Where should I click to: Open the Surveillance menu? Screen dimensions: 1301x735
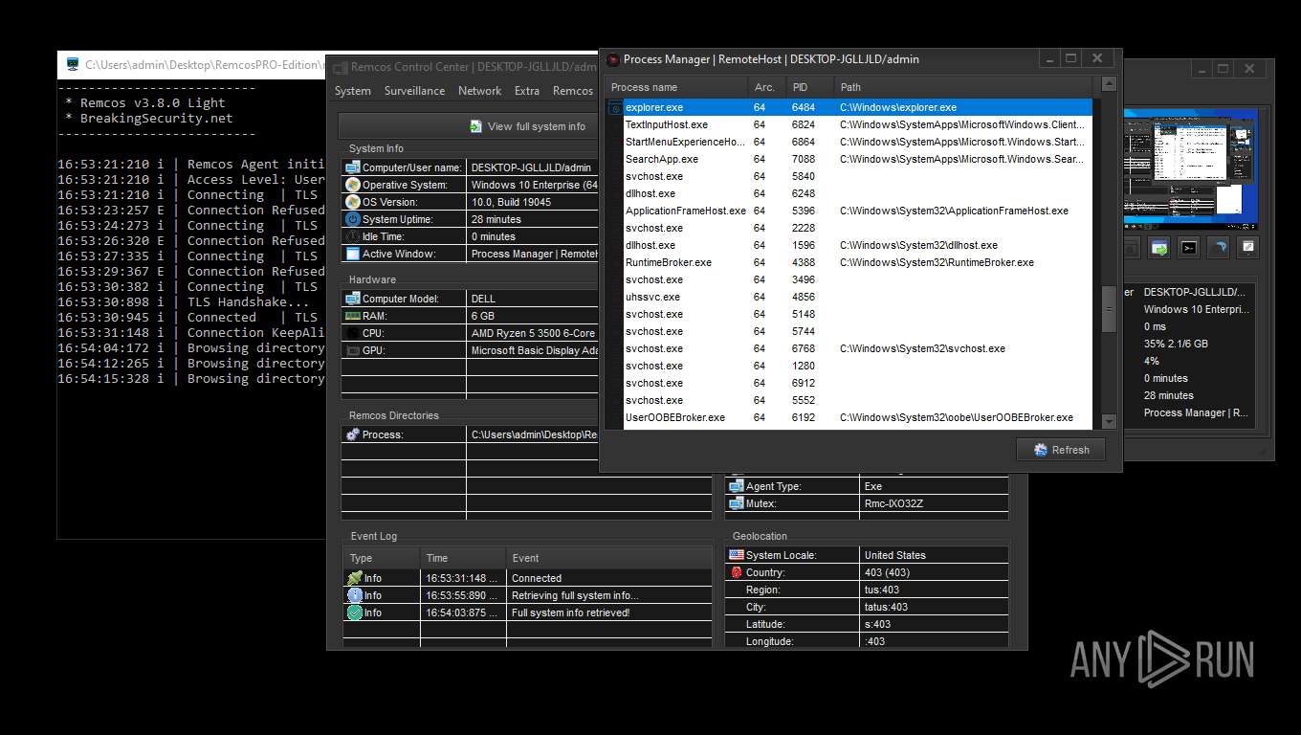414,91
